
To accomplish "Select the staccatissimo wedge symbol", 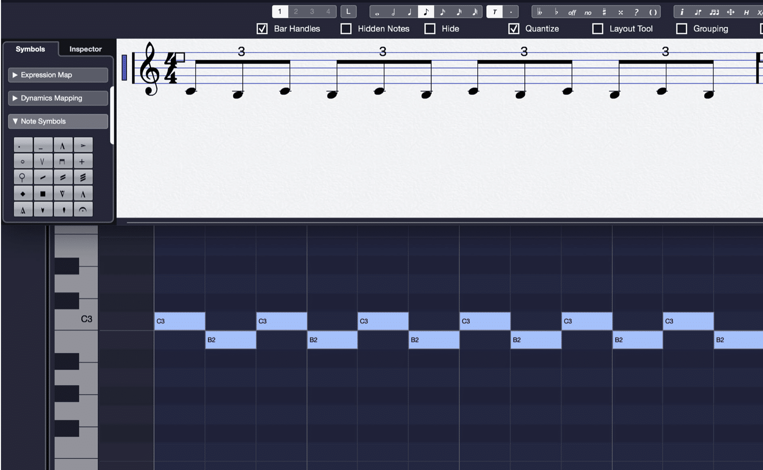I will tap(43, 210).
